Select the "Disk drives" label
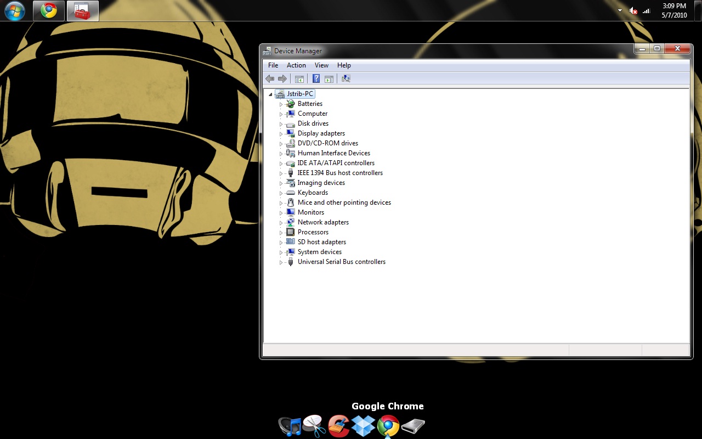Screen dimensions: 702x439 (x=313, y=123)
